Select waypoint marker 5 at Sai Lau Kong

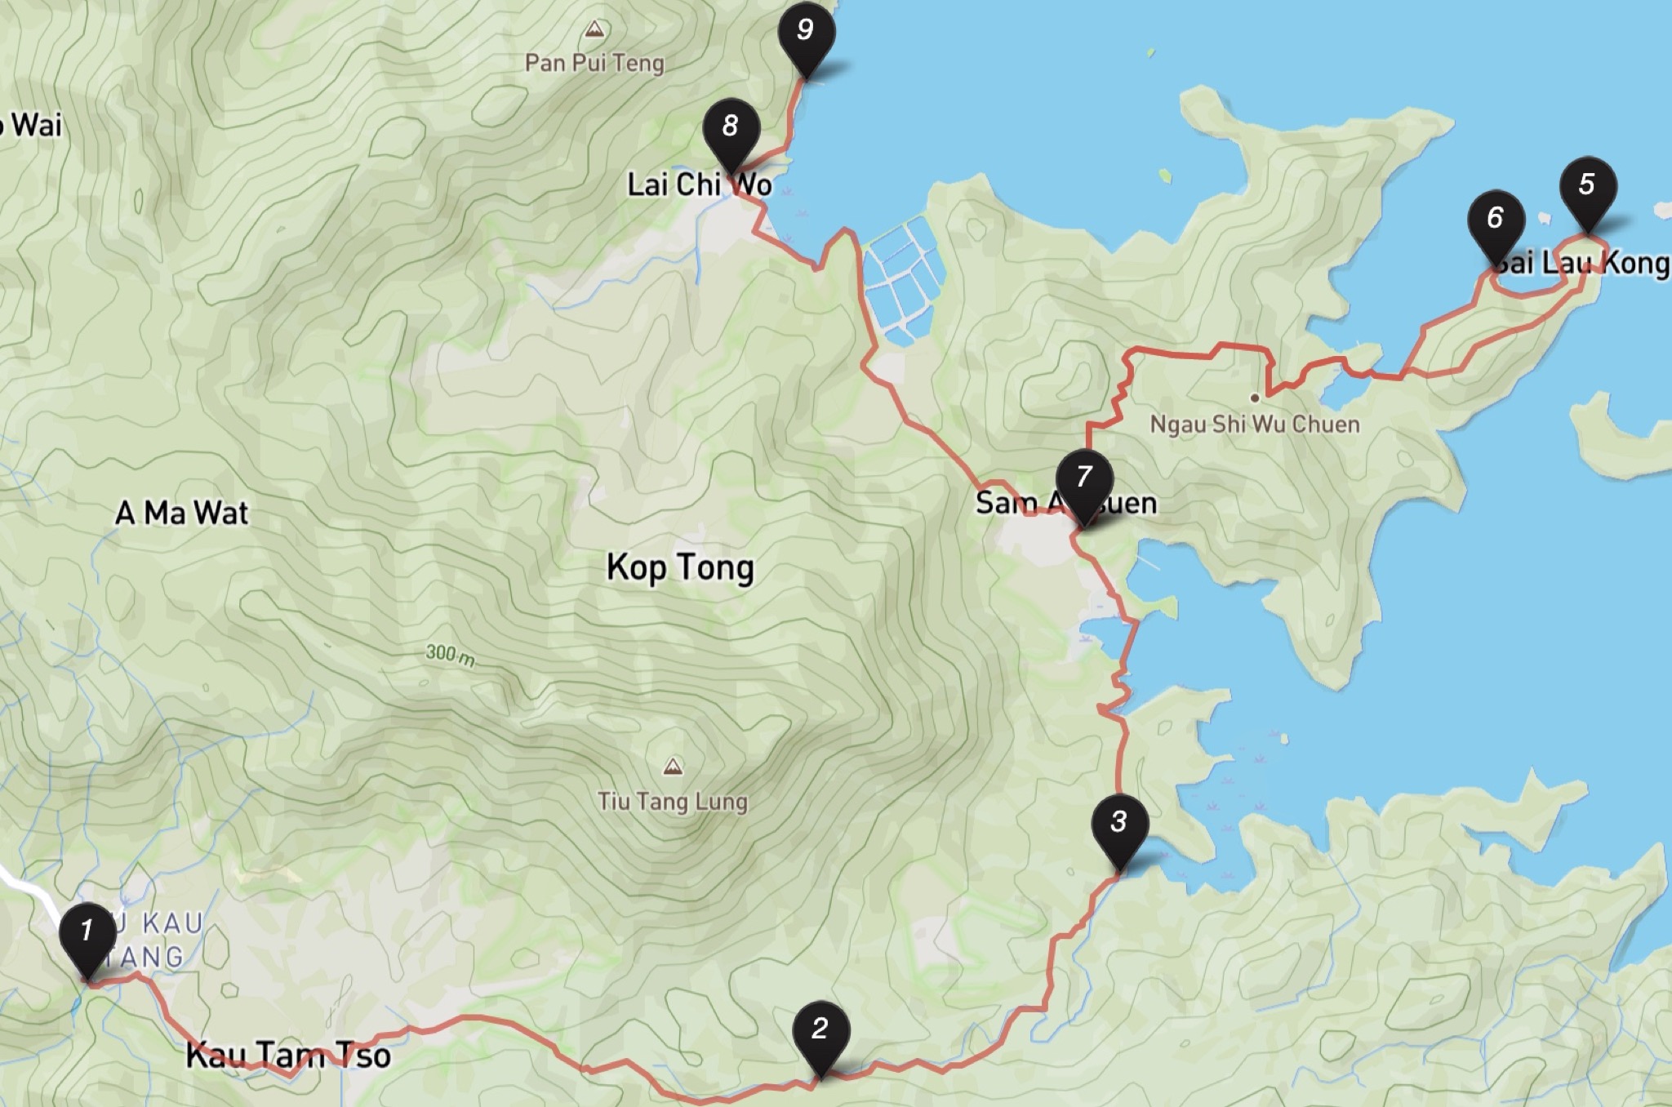point(1588,192)
